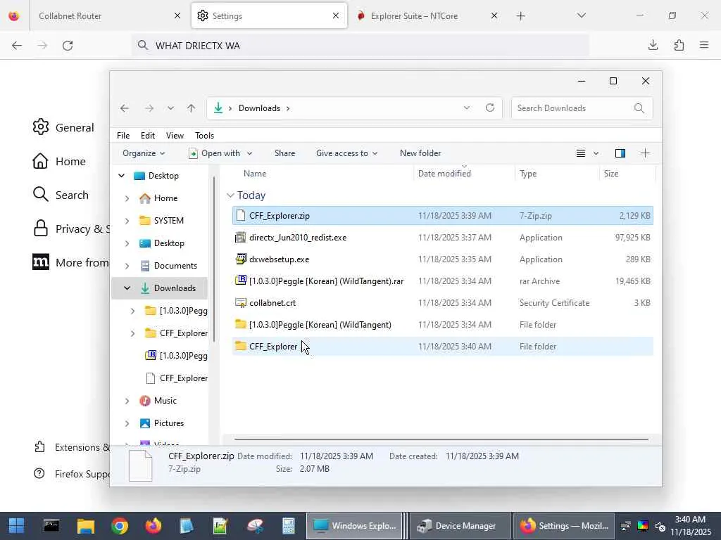Select the Peggle (WildTangent) folder row
Viewport: 721px width, 540px height.
coord(443,325)
